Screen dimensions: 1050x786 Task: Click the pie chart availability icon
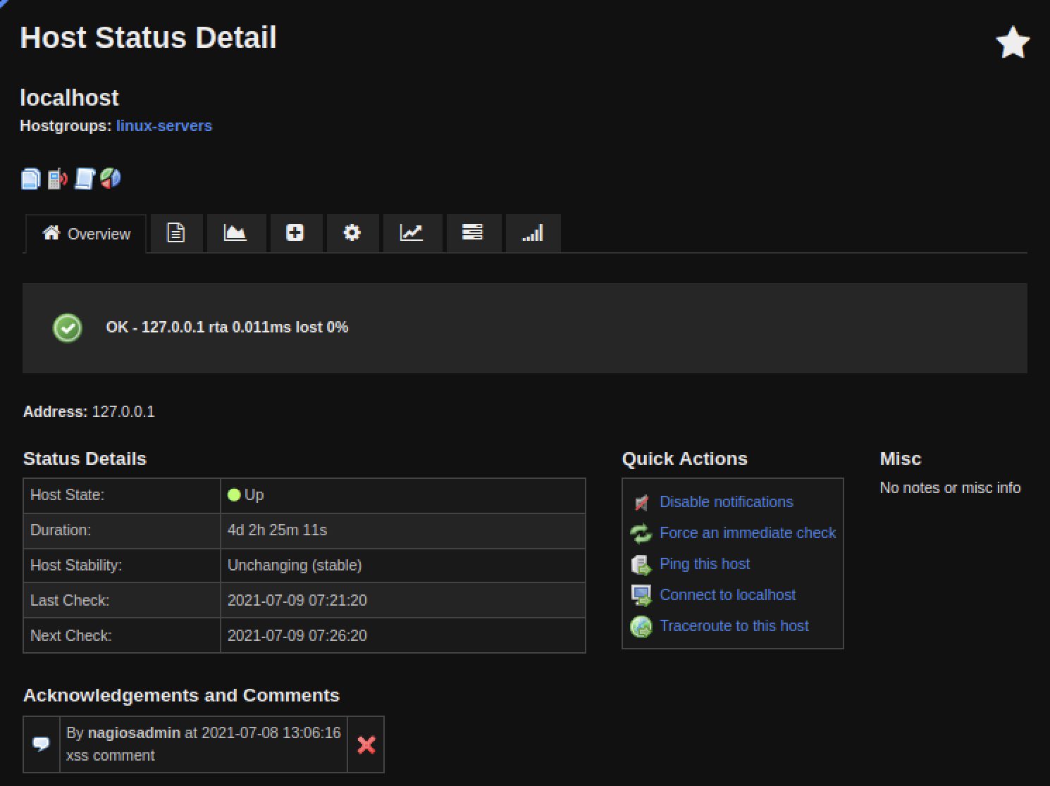111,178
